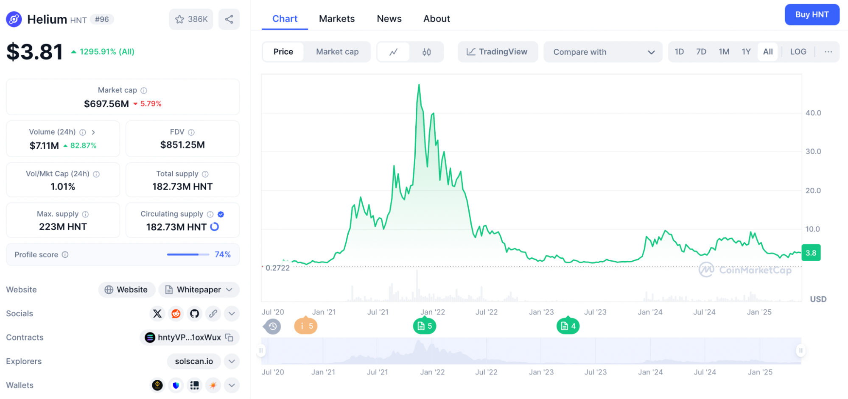848x399 pixels.
Task: Set chart range to 7D
Action: click(x=701, y=52)
